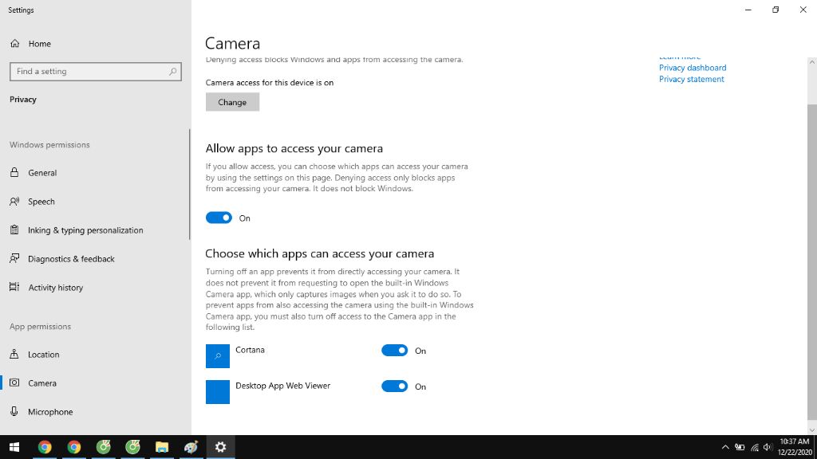817x459 pixels.
Task: Click the 'Allow apps to access your camera' heading
Action: point(294,148)
